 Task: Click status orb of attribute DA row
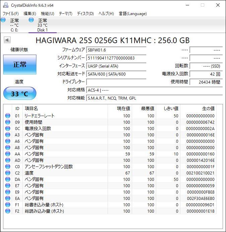[8, 179]
